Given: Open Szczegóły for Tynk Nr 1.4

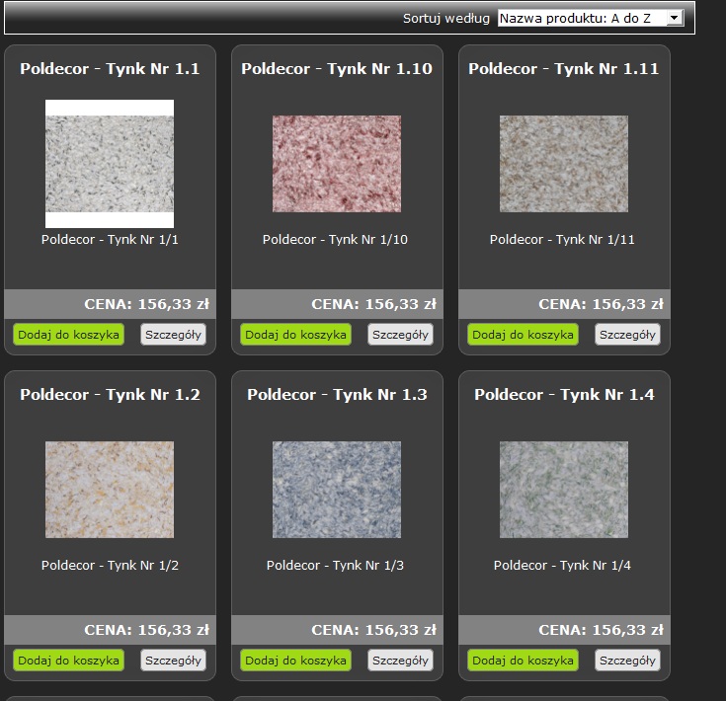Looking at the screenshot, I should (x=627, y=661).
